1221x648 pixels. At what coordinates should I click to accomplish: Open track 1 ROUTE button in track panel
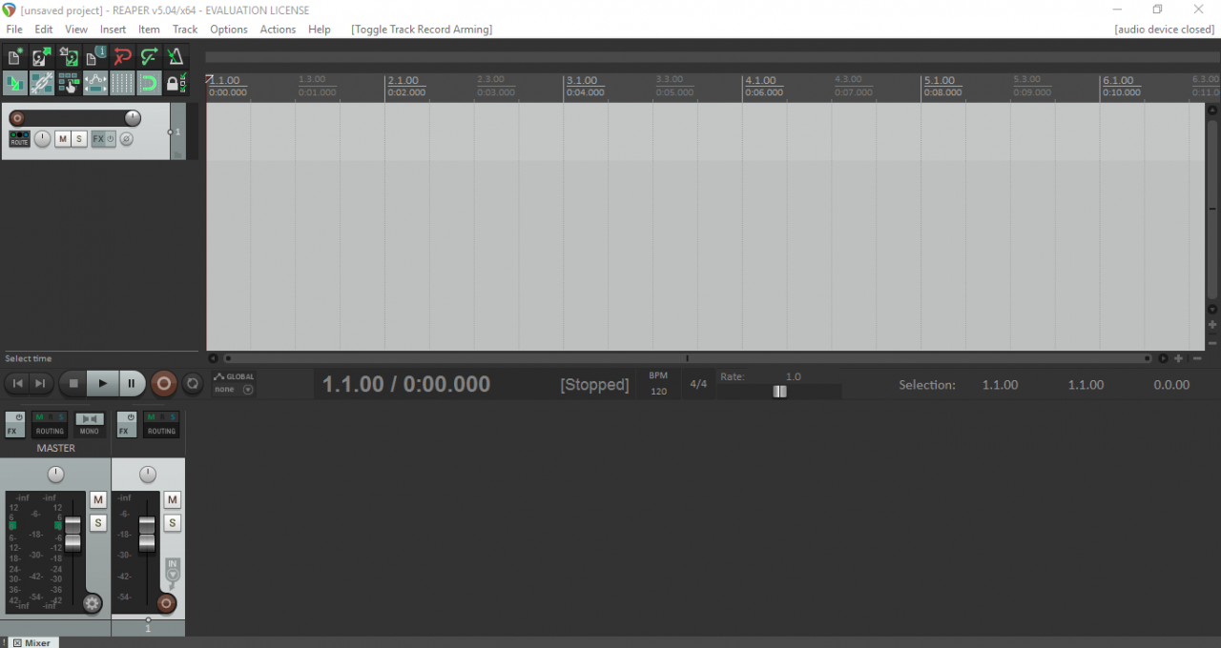pyautogui.click(x=19, y=139)
